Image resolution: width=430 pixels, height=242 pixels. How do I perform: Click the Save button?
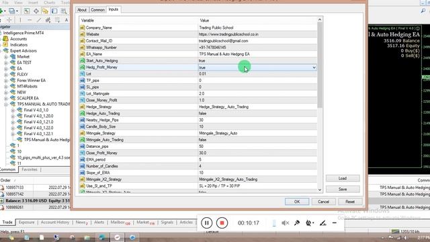[343, 189]
